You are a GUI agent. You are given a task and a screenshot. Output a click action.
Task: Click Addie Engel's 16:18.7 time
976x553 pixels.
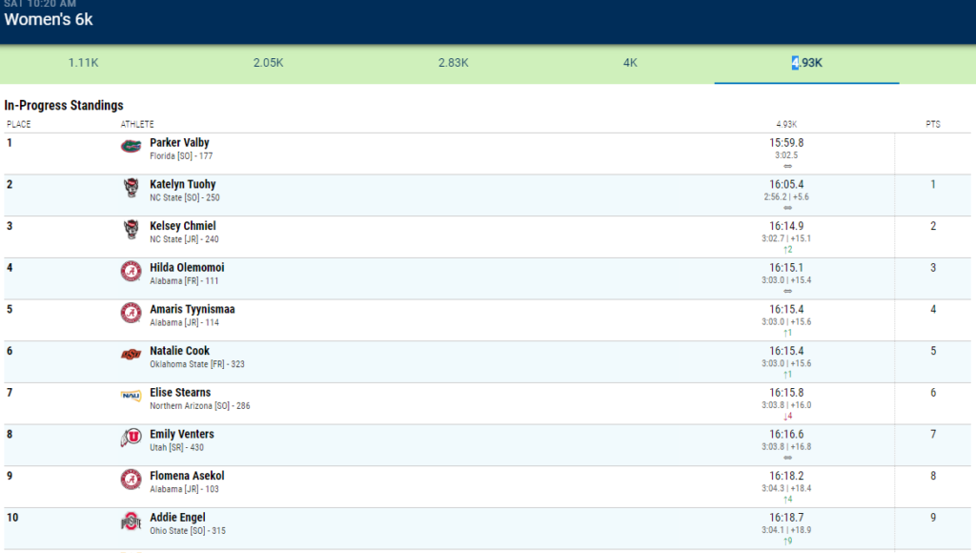pos(786,519)
